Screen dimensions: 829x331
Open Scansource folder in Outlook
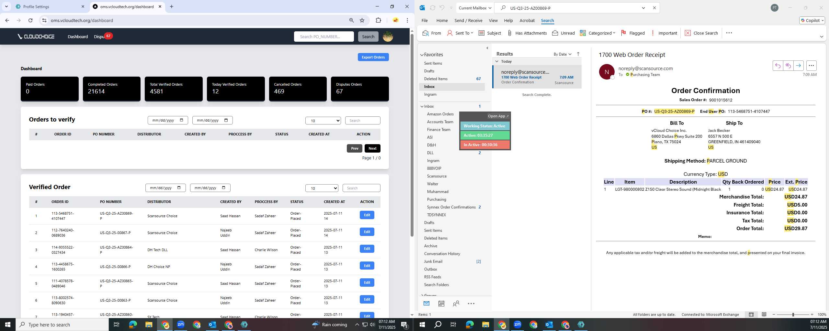437,176
